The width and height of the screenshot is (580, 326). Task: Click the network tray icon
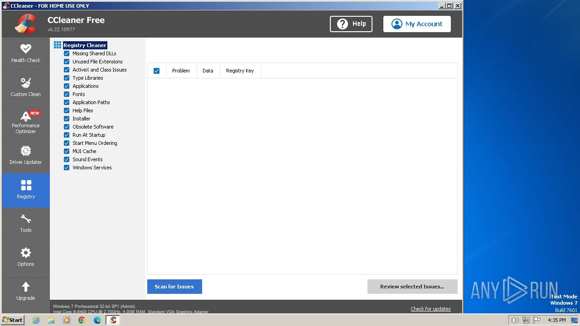coord(526,320)
